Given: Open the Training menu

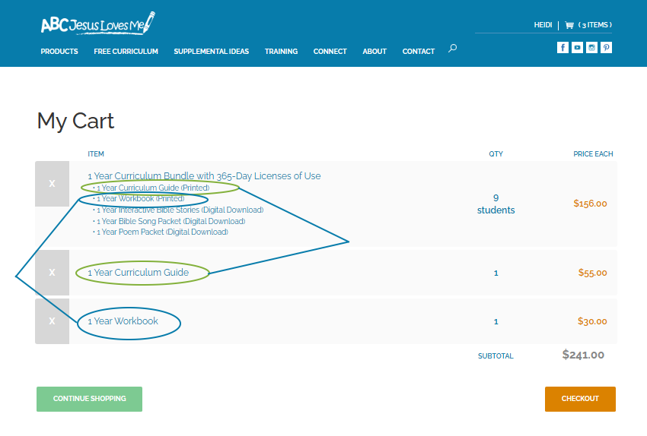Looking at the screenshot, I should [x=281, y=52].
